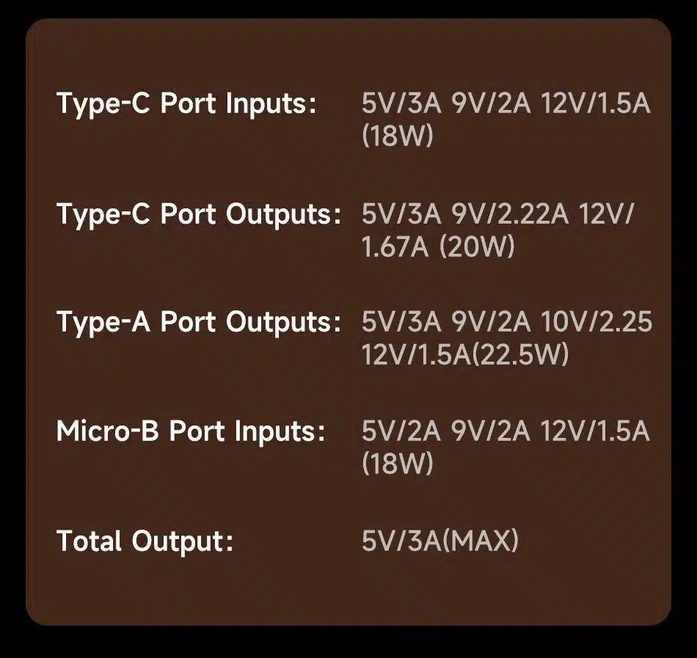Select 9V/2A in the Type-A Outputs row
The width and height of the screenshot is (697, 658).
pyautogui.click(x=490, y=322)
